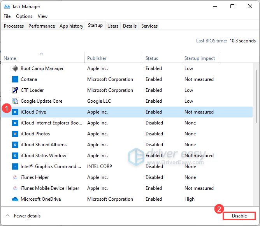Screen dimensions: 260x226
Task: Select the Cortana startup entry name
Action: (29, 79)
